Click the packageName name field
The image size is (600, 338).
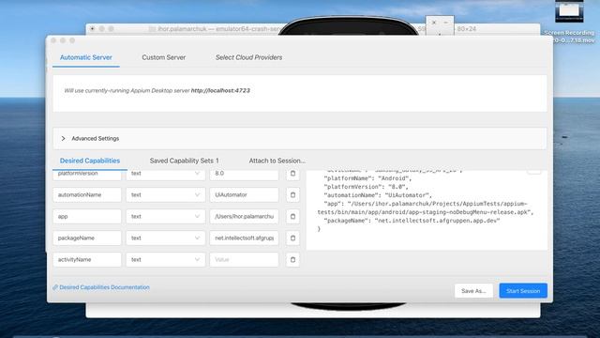coord(87,238)
